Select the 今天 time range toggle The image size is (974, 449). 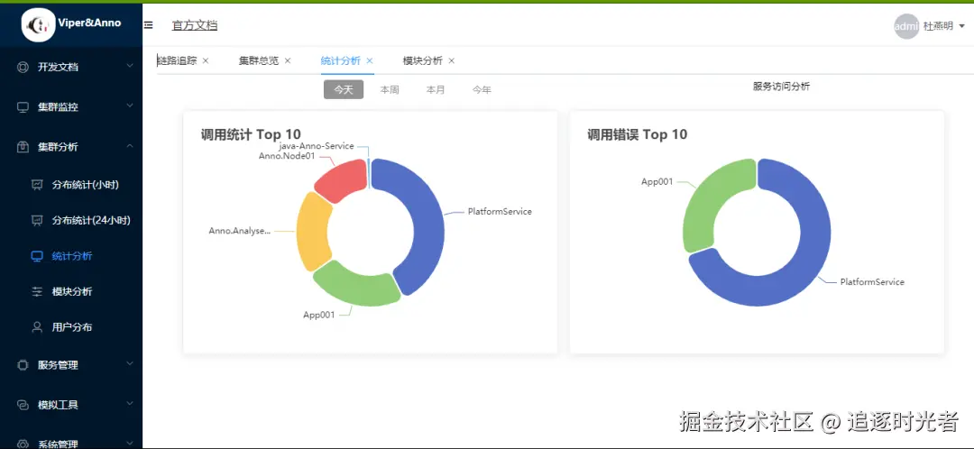(x=344, y=89)
